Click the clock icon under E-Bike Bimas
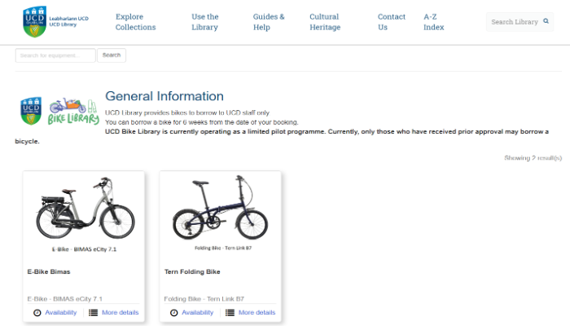This screenshot has height=326, width=570. [x=37, y=312]
